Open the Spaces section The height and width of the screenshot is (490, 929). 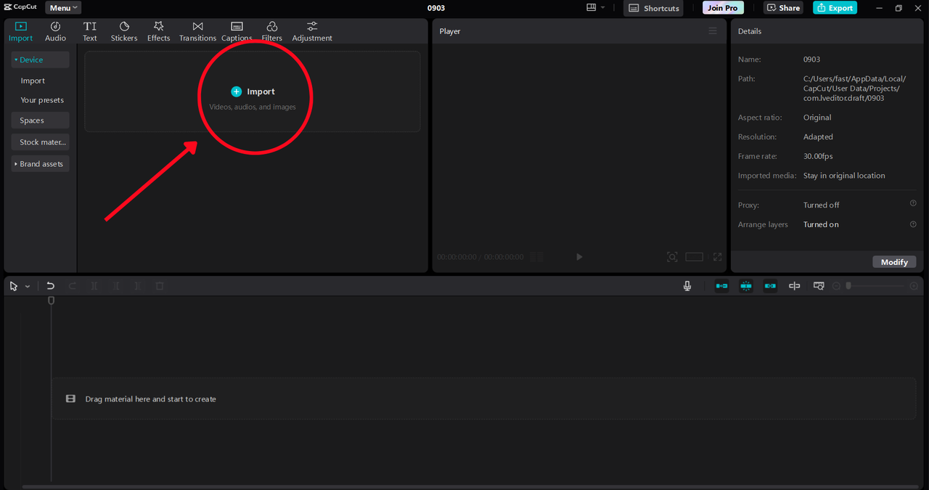(x=40, y=121)
